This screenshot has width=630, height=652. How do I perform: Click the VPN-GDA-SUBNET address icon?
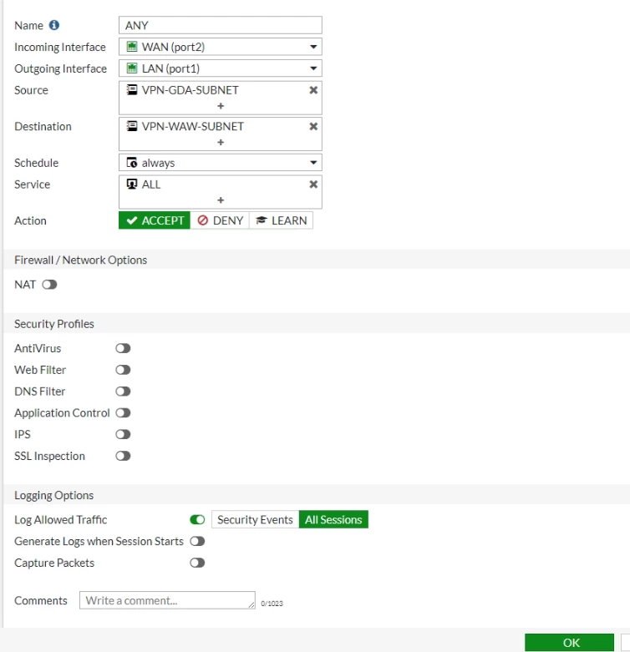[131, 89]
